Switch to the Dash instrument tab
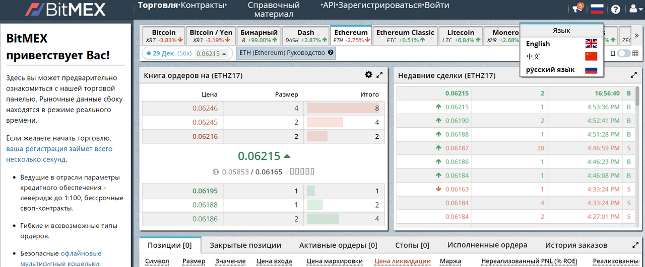The image size is (645, 267). [x=306, y=36]
